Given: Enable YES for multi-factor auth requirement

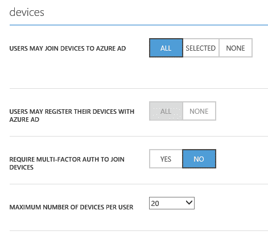Looking at the screenshot, I should [166, 159].
